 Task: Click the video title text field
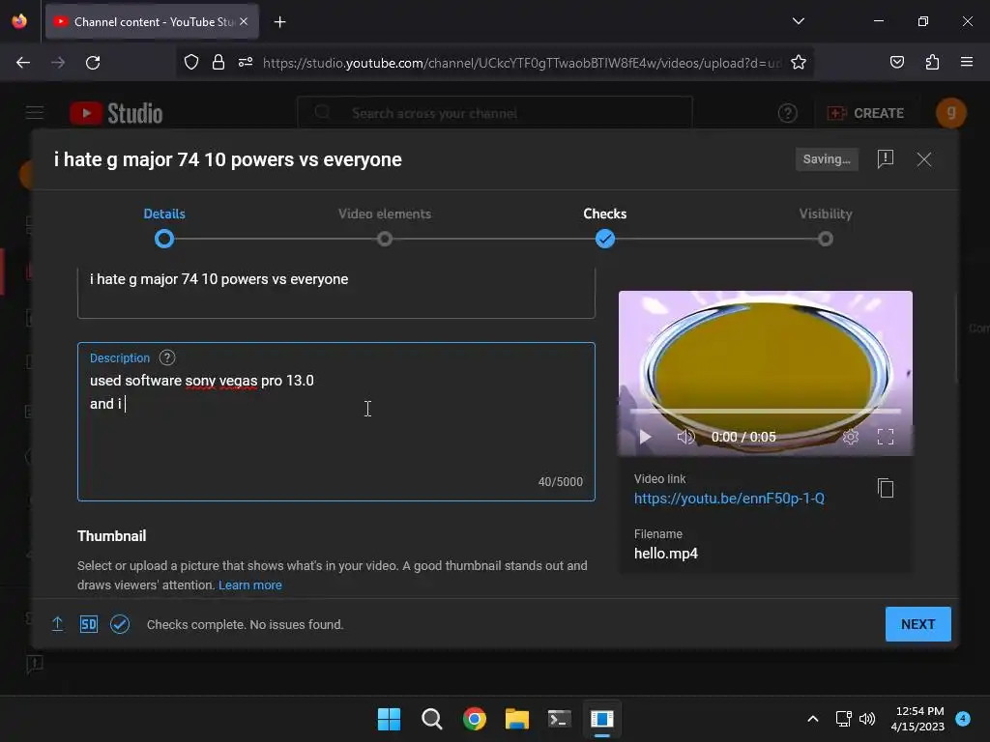335,292
